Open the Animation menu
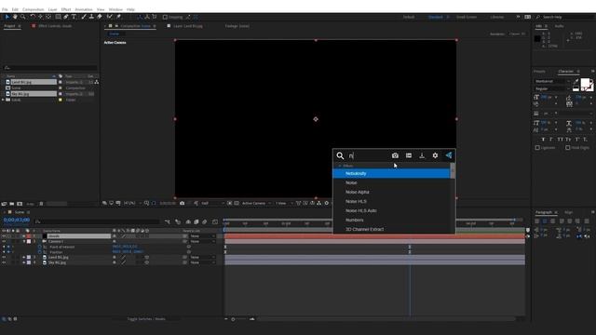The width and height of the screenshot is (596, 335). [x=84, y=9]
